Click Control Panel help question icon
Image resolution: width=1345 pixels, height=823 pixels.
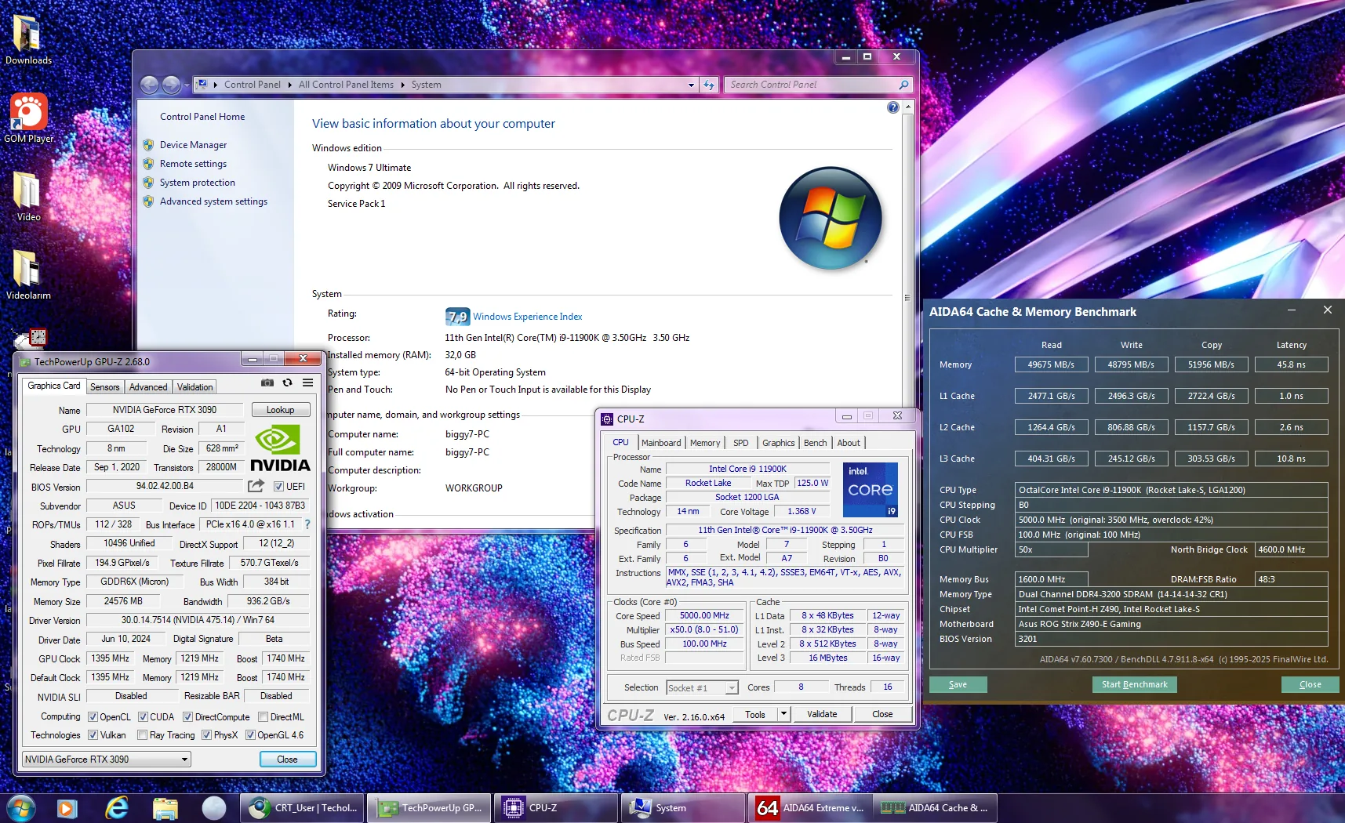[x=892, y=107]
